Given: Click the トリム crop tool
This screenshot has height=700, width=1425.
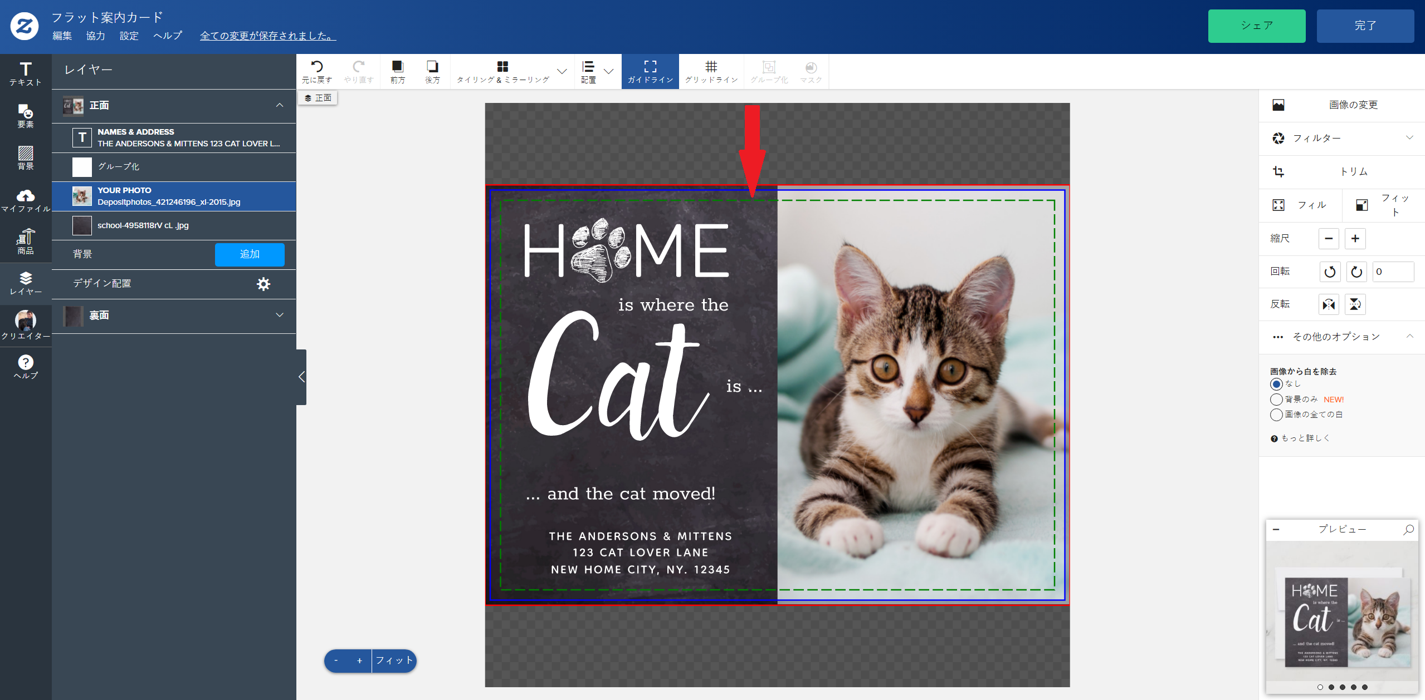Looking at the screenshot, I should (1342, 171).
